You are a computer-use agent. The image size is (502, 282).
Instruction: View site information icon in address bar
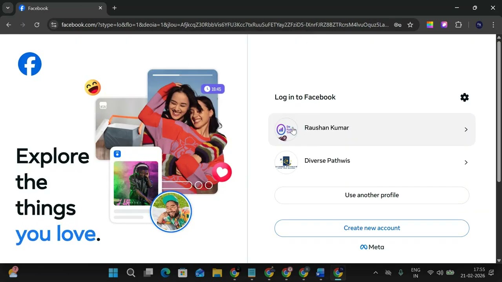(54, 25)
